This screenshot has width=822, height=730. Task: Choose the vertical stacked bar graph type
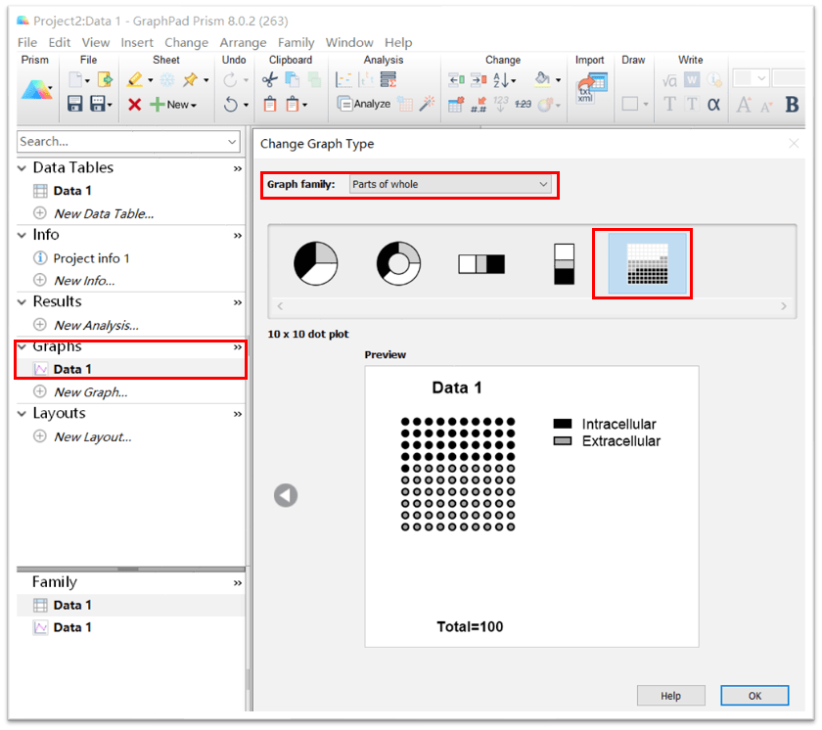564,264
